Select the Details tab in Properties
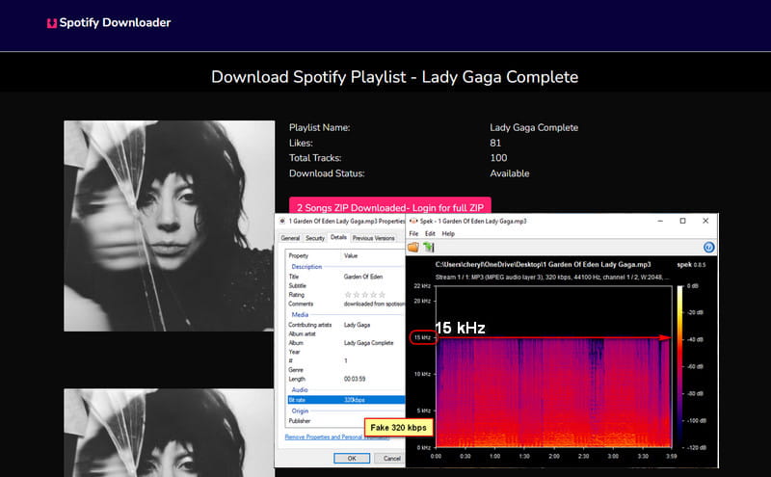The image size is (771, 477). point(338,237)
